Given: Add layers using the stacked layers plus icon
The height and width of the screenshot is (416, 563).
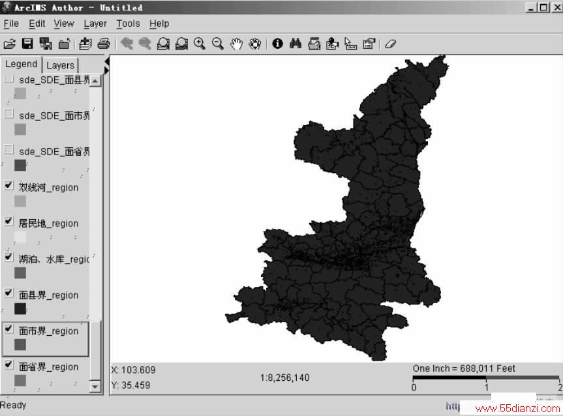Looking at the screenshot, I should point(85,44).
